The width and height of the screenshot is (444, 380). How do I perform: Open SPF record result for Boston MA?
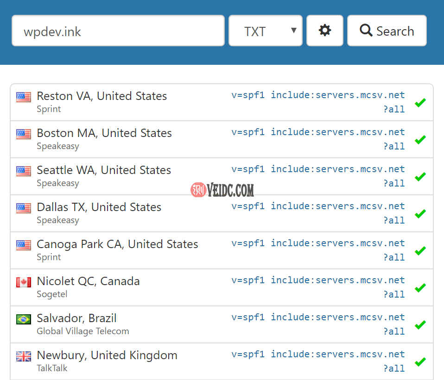point(318,139)
